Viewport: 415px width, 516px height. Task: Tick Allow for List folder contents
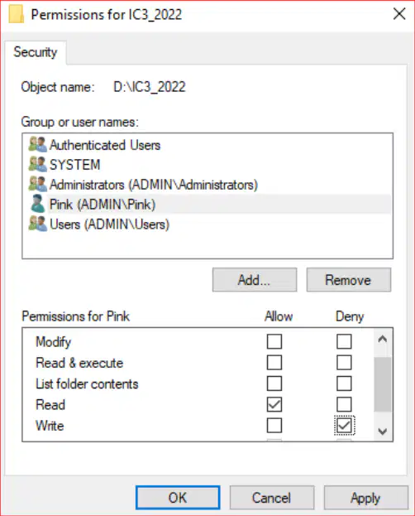pyautogui.click(x=274, y=383)
